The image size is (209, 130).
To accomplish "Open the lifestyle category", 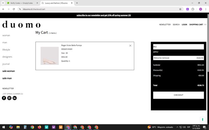I will [6, 50].
